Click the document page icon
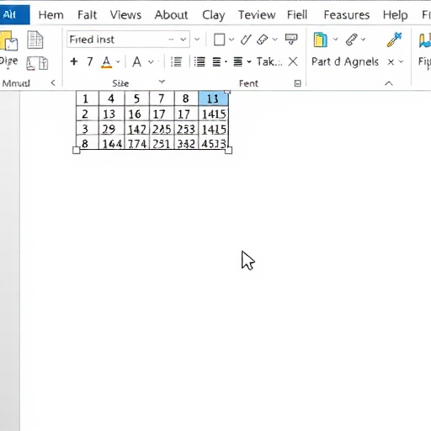431x431 pixels. [x=35, y=40]
